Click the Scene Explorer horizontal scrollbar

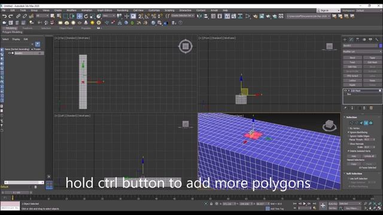click(x=24, y=182)
